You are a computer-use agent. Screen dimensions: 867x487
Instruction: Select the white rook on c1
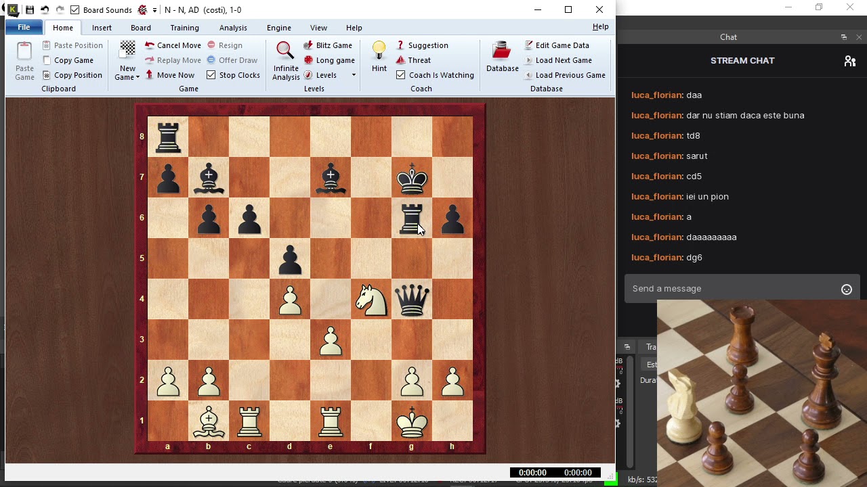coord(249,421)
